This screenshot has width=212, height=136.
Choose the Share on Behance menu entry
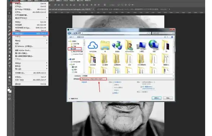(30, 46)
